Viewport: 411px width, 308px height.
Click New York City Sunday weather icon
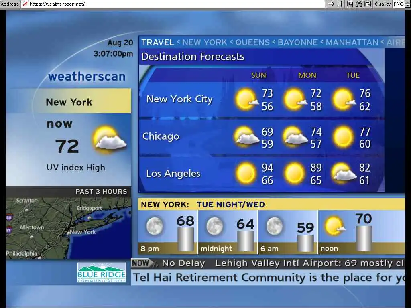246,99
